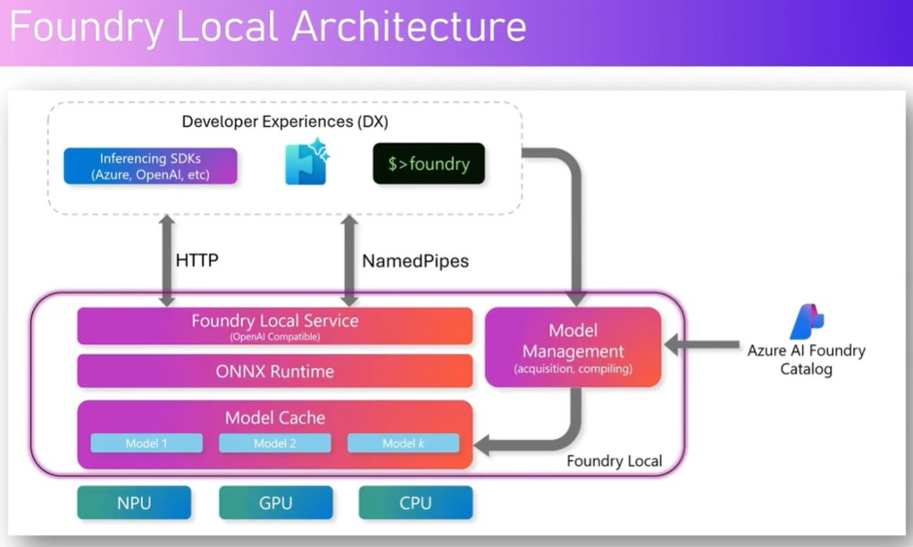Screen dimensions: 913x547
Task: Click the GPU hardware box
Action: [x=275, y=502]
